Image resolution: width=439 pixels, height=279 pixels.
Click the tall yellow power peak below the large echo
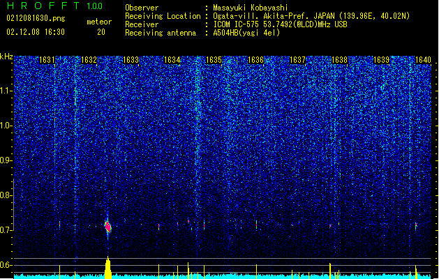pyautogui.click(x=108, y=268)
